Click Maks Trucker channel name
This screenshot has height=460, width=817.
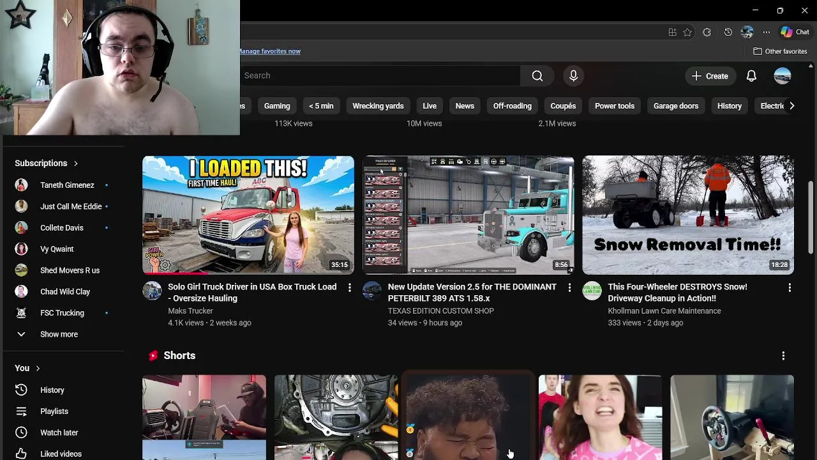[x=190, y=311]
